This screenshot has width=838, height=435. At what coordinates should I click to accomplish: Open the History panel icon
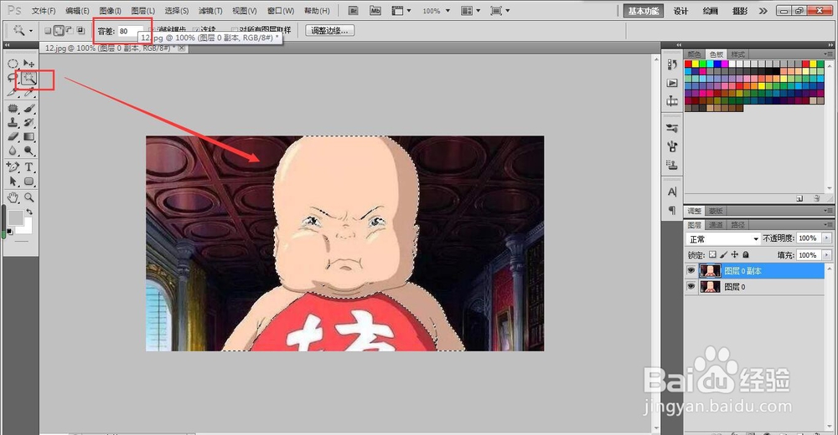[x=672, y=64]
